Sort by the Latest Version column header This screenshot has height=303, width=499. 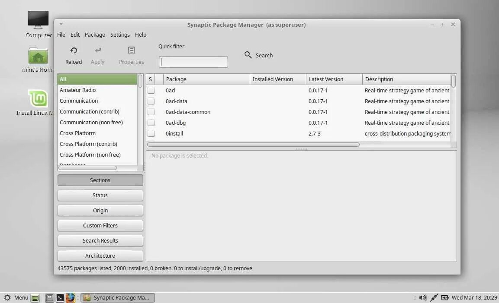click(334, 79)
